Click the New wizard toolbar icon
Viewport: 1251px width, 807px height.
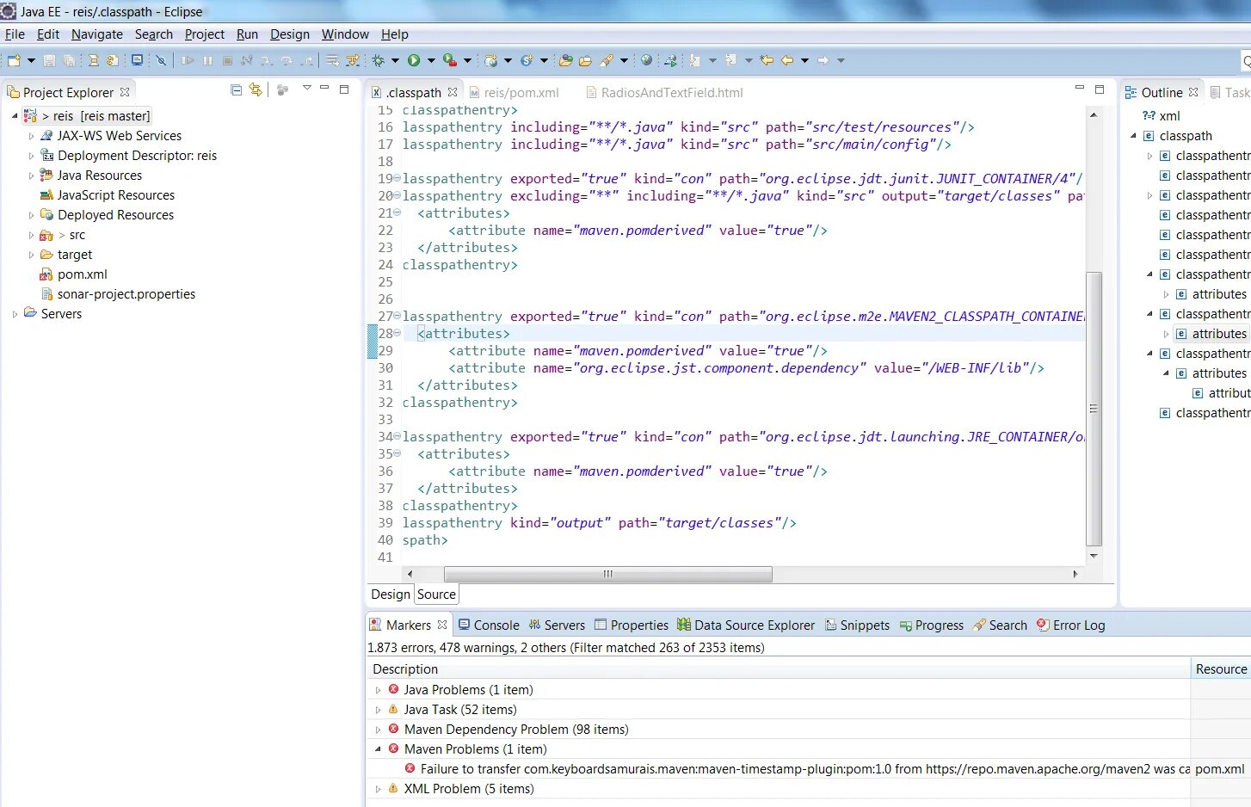tap(14, 60)
